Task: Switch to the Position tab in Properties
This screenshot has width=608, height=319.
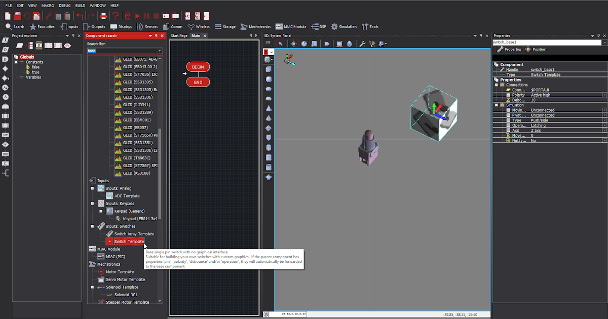Action: coord(536,49)
